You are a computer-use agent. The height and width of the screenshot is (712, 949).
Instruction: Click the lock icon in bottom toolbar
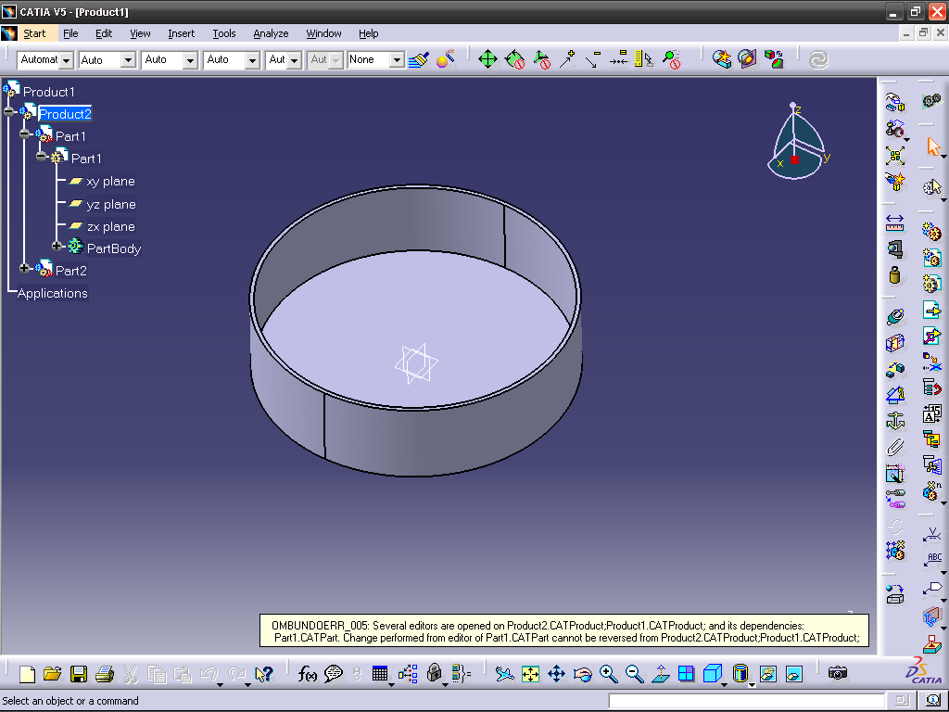(x=434, y=673)
